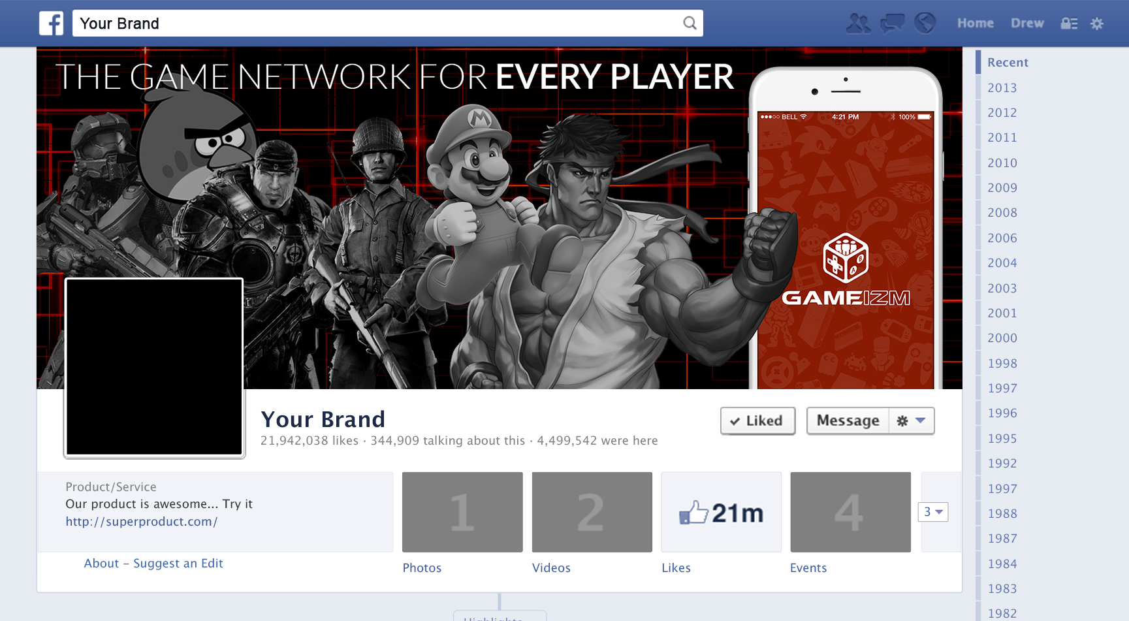Open Drew's profile in the top bar
1129x621 pixels.
click(1027, 24)
